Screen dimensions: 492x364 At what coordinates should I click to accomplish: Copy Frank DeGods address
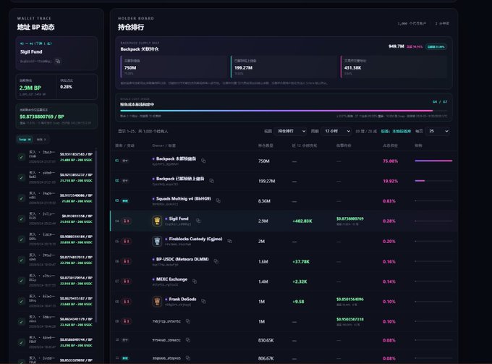pos(203,301)
